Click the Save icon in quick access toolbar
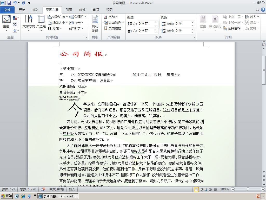266x200 pixels. [x=9, y=3]
